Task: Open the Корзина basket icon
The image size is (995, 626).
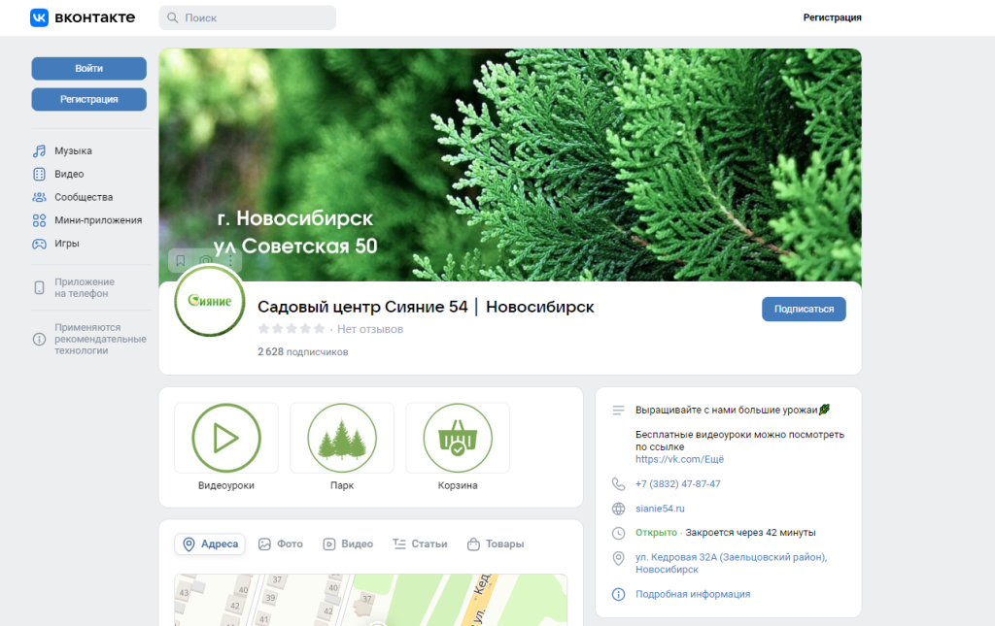Action: (458, 438)
